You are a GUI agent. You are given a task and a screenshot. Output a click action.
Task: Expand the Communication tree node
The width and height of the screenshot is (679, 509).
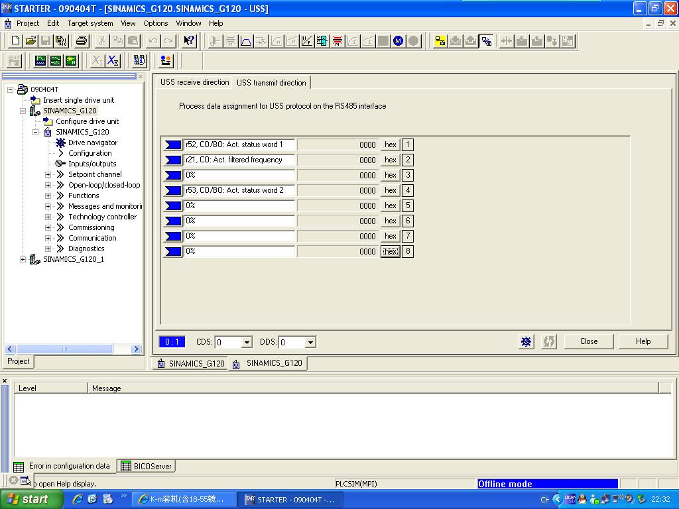coord(48,238)
